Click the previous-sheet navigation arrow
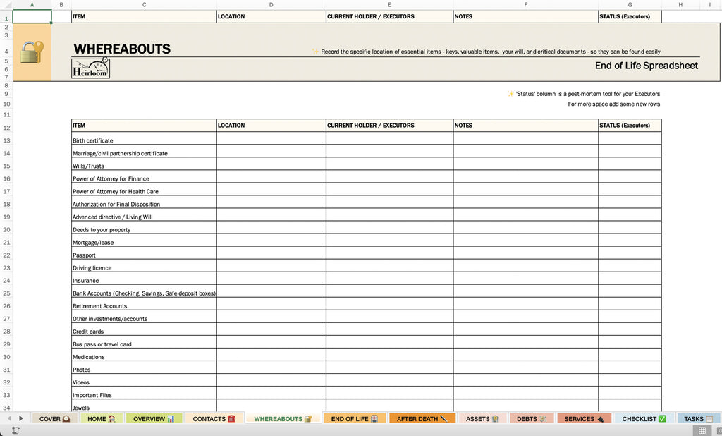 8,418
